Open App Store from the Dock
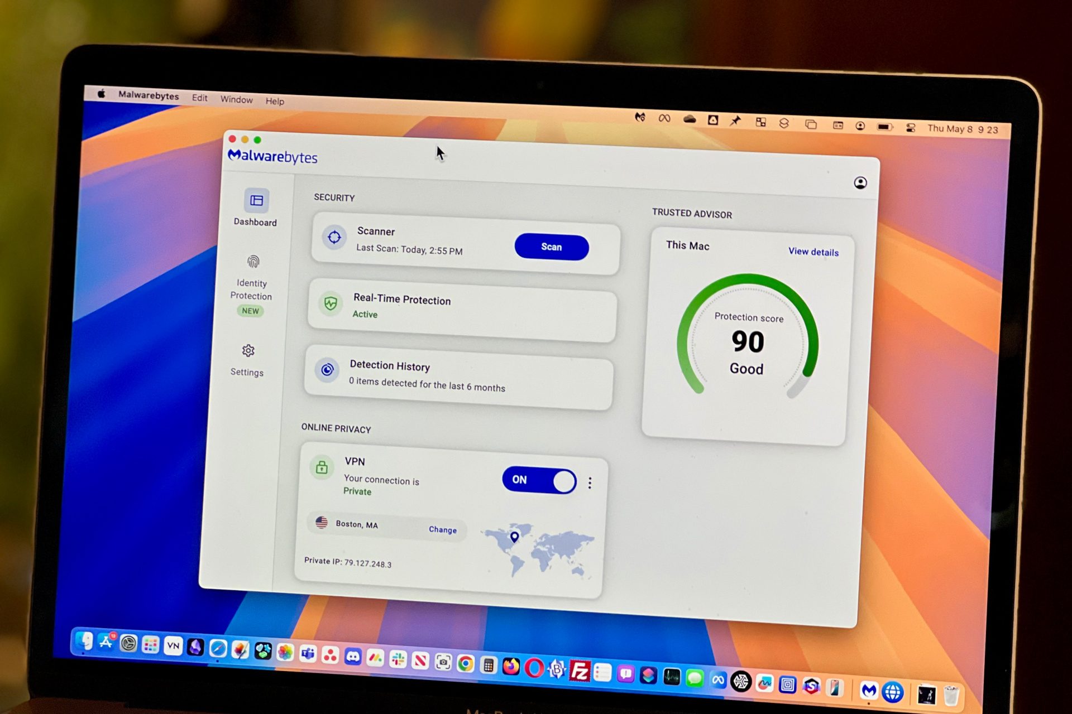 coord(106,642)
